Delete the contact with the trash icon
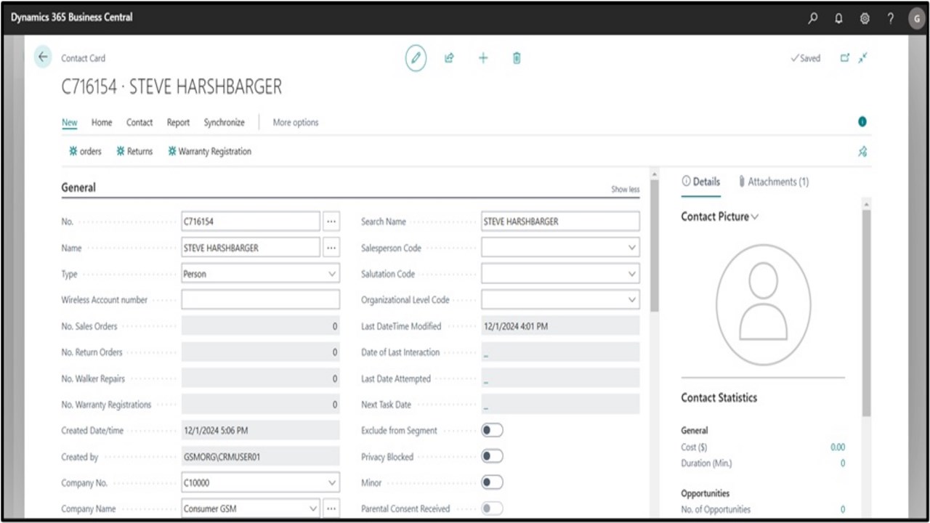 pos(517,58)
